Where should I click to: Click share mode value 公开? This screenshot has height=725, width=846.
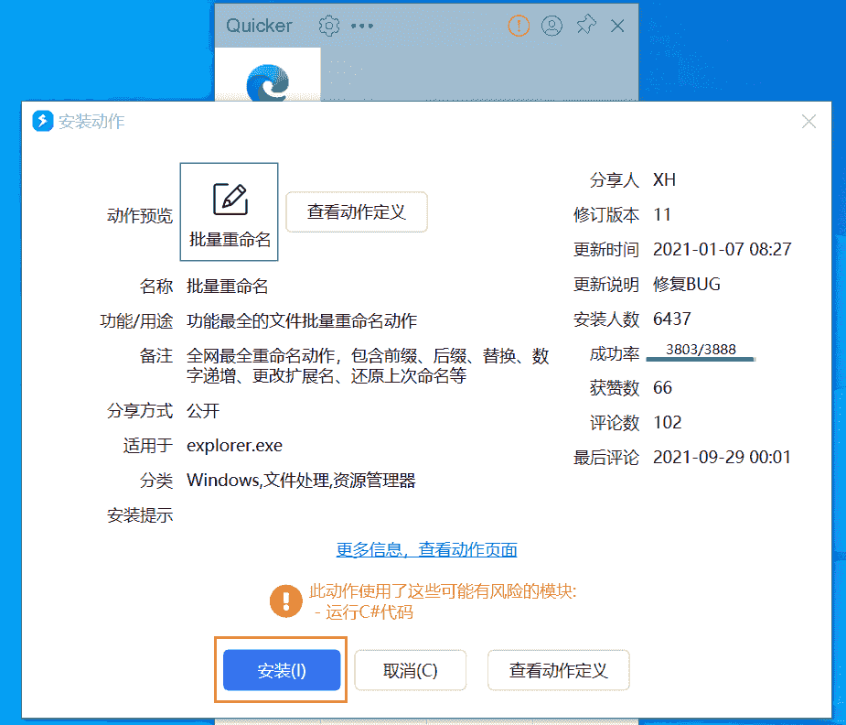click(x=203, y=411)
